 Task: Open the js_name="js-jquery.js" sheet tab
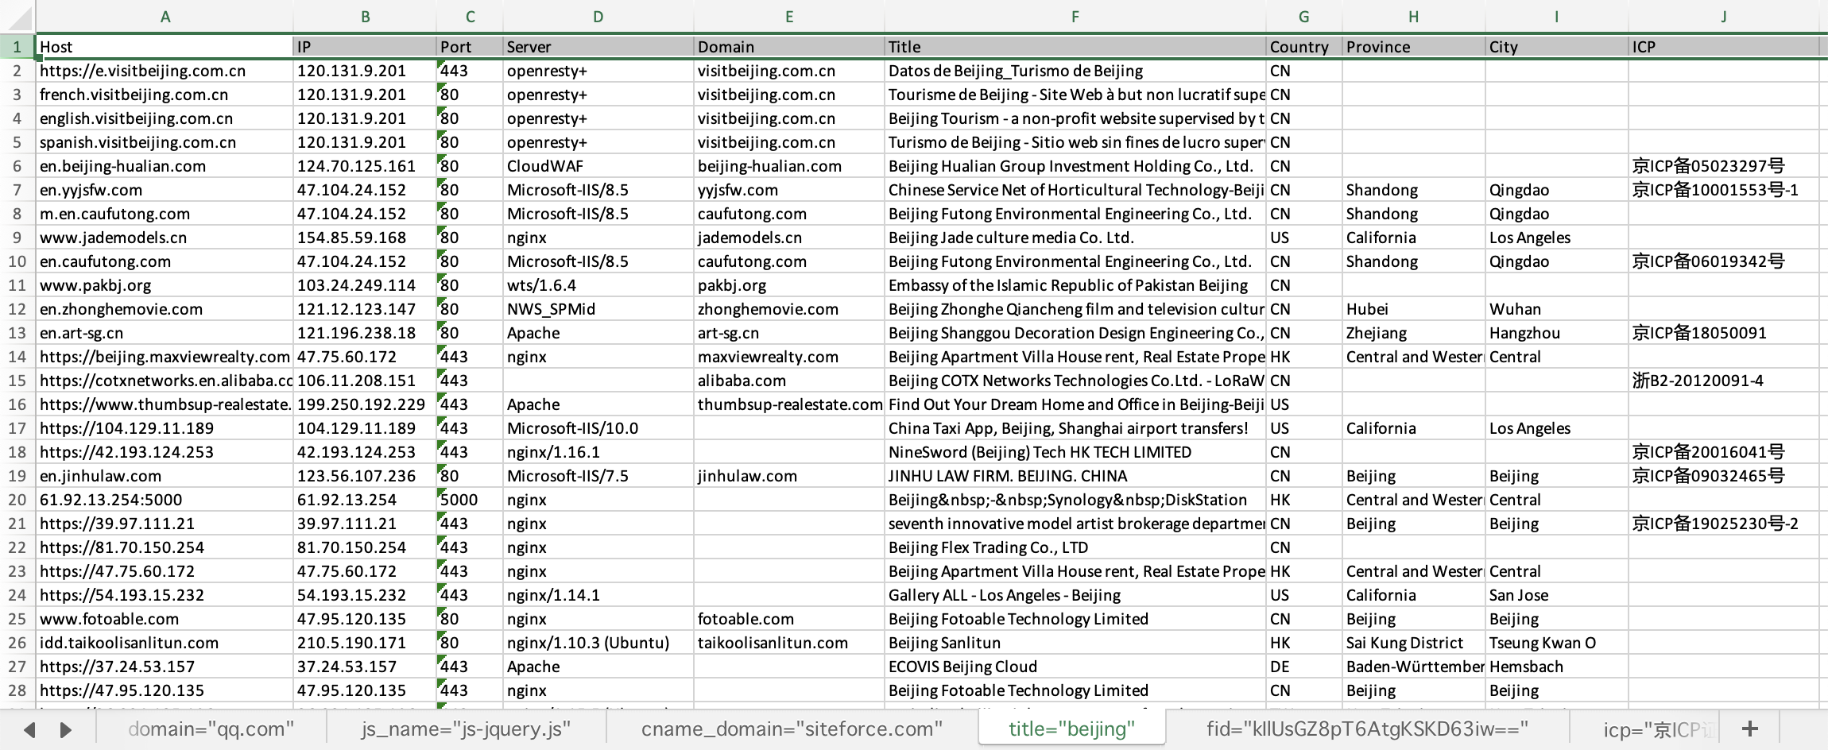466,729
